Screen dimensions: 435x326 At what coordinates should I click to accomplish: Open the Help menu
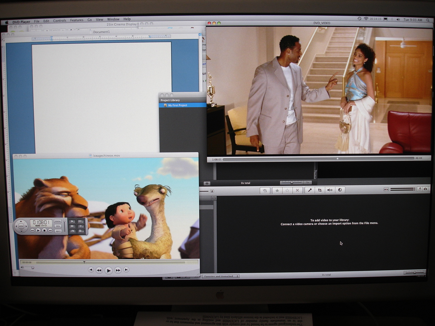click(x=127, y=19)
